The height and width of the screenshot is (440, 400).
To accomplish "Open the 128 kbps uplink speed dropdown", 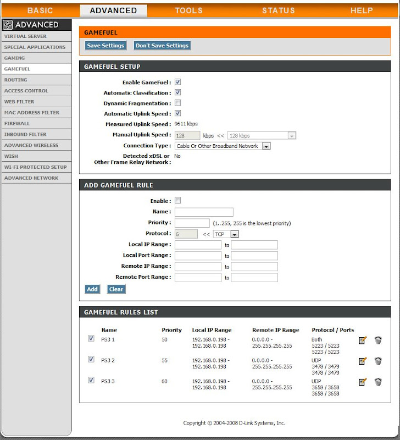I will click(262, 135).
